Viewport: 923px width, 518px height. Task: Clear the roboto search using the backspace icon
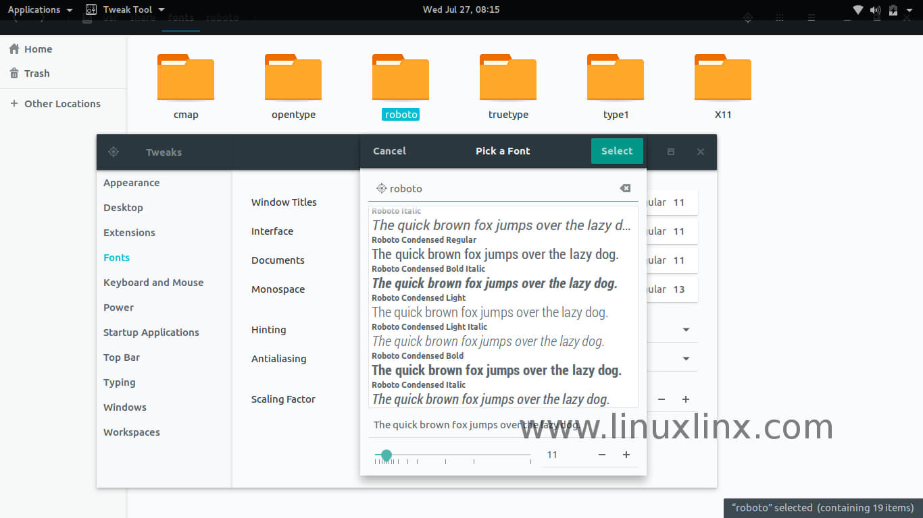tap(625, 188)
